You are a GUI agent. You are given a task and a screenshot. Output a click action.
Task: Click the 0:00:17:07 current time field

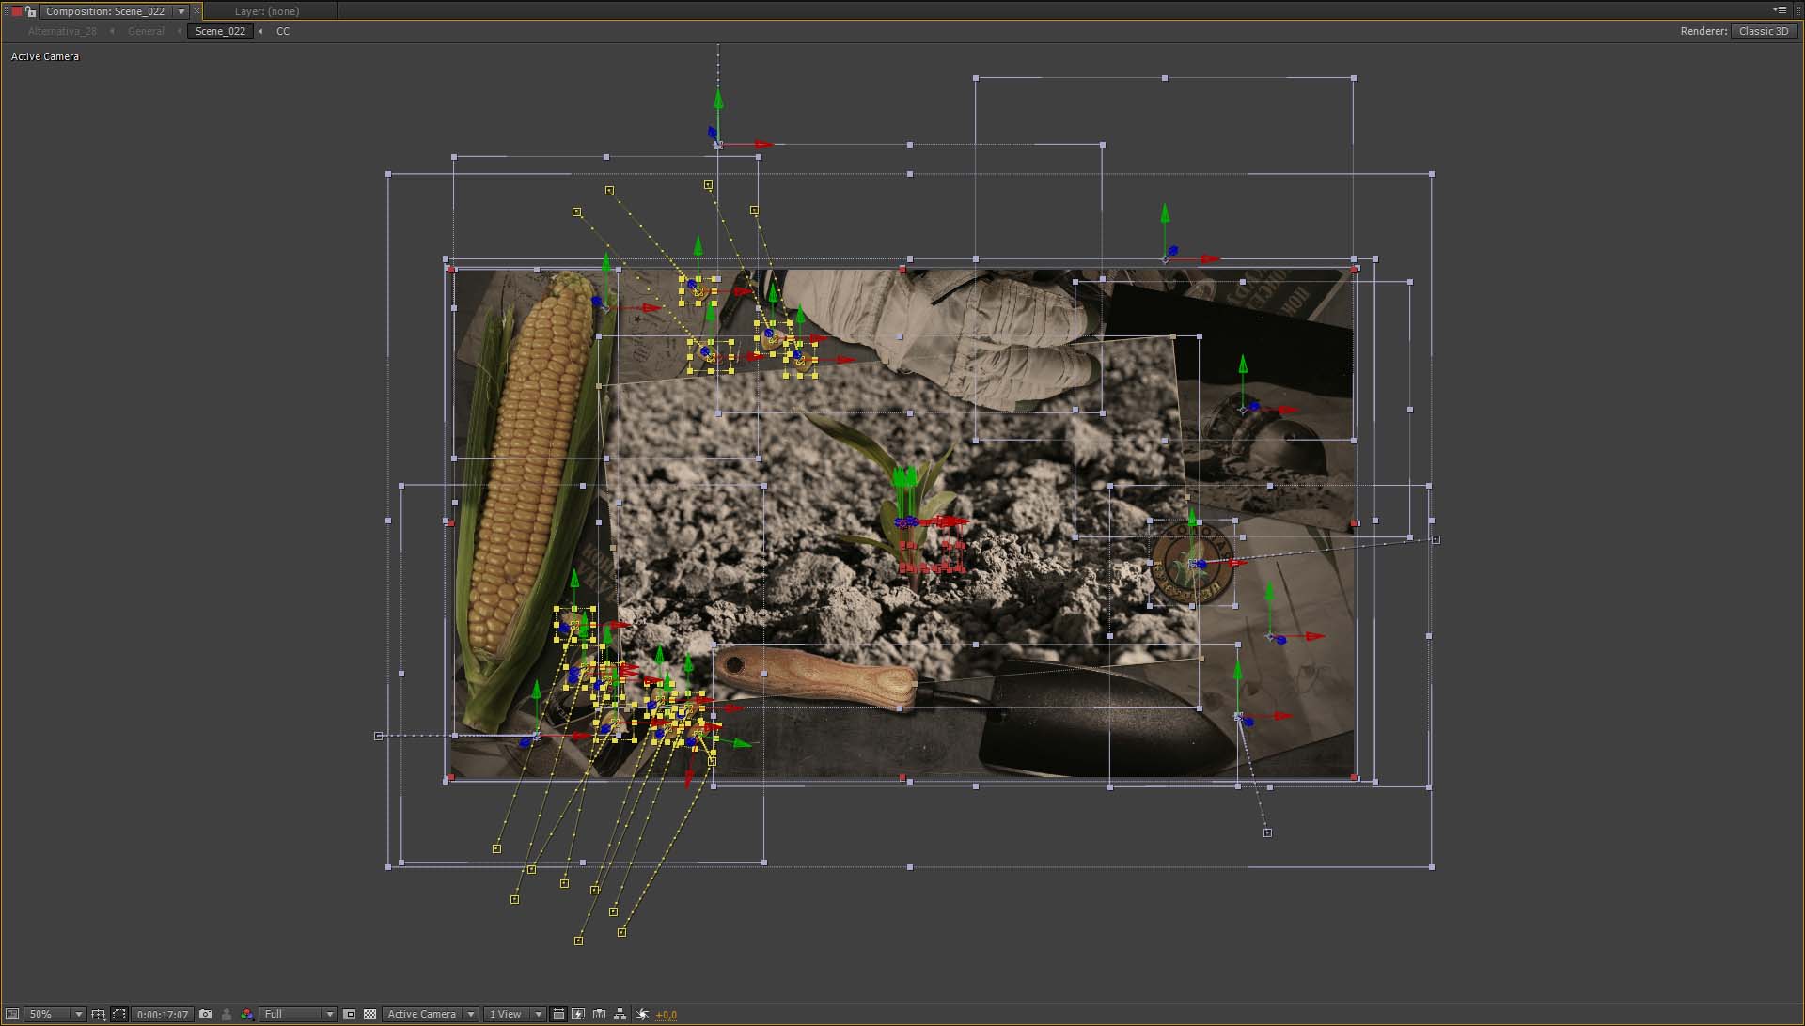[x=163, y=1015]
